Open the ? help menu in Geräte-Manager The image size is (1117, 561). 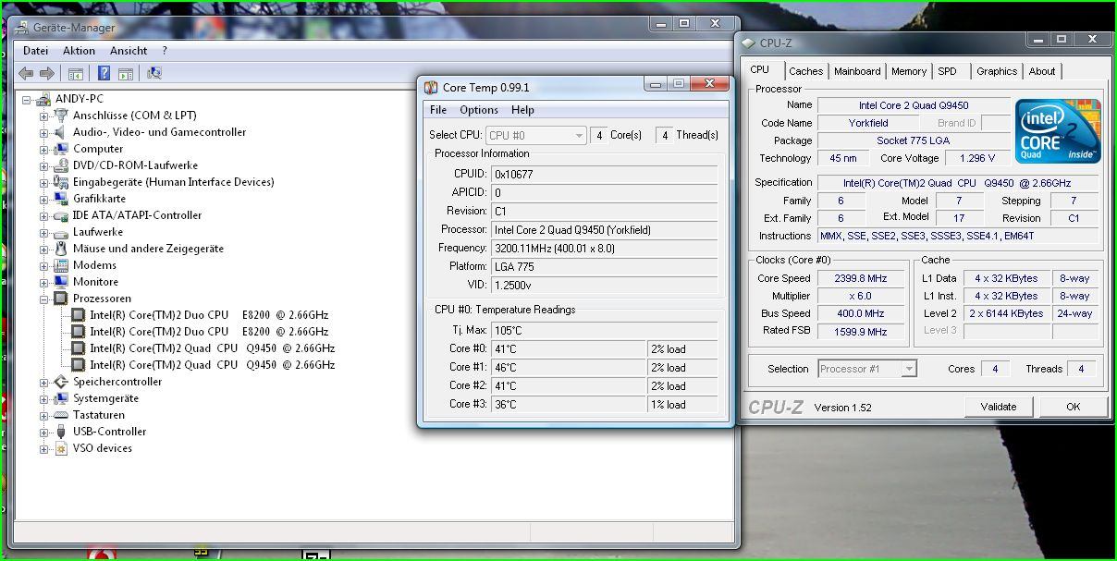tap(165, 51)
